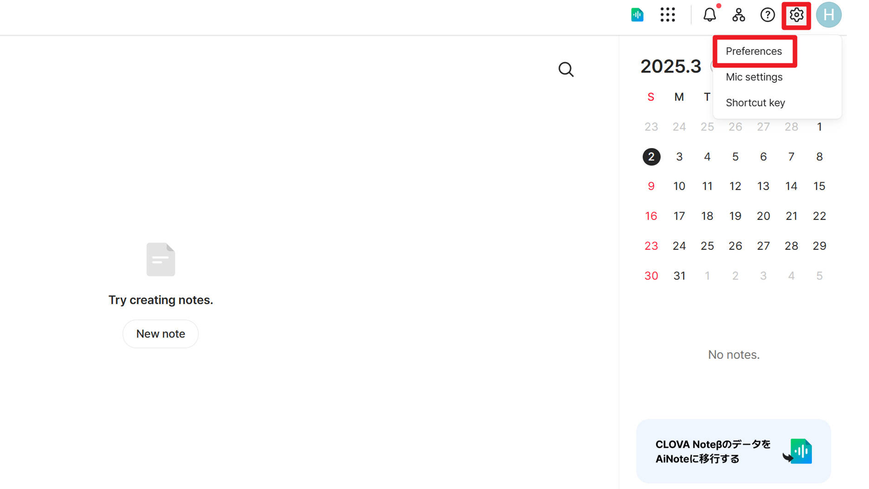Create a note with New note button
Viewport: 869px width, 489px height.
161,334
